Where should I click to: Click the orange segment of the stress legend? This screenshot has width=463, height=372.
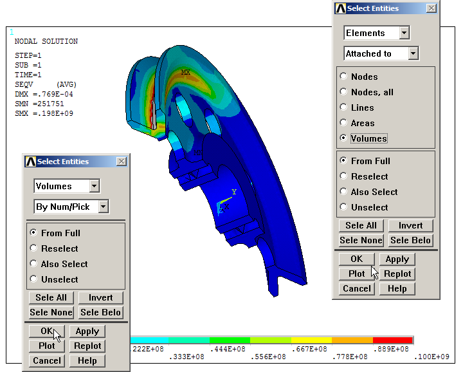[352, 340]
